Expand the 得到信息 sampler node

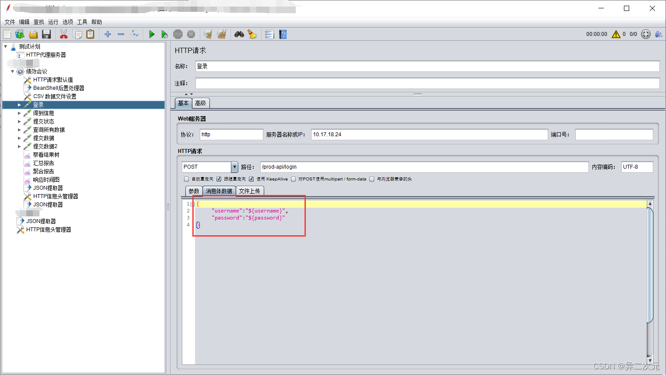coord(19,113)
